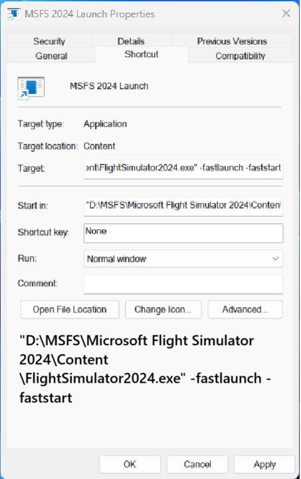The width and height of the screenshot is (301, 479).
Task: Open the Compatibility tab
Action: click(x=241, y=55)
